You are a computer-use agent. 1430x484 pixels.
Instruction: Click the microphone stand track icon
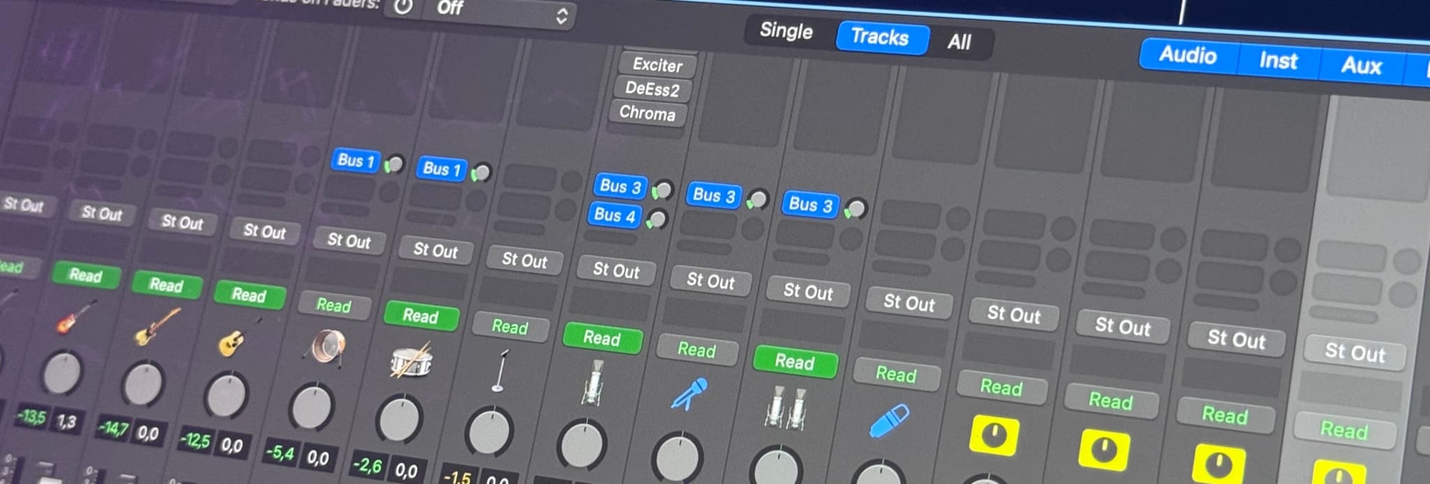pos(500,371)
